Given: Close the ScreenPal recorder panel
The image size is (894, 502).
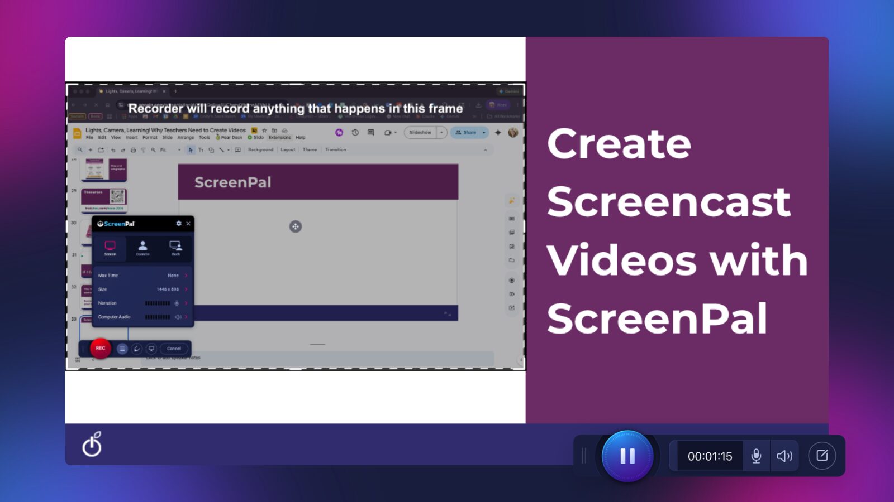Looking at the screenshot, I should point(188,223).
